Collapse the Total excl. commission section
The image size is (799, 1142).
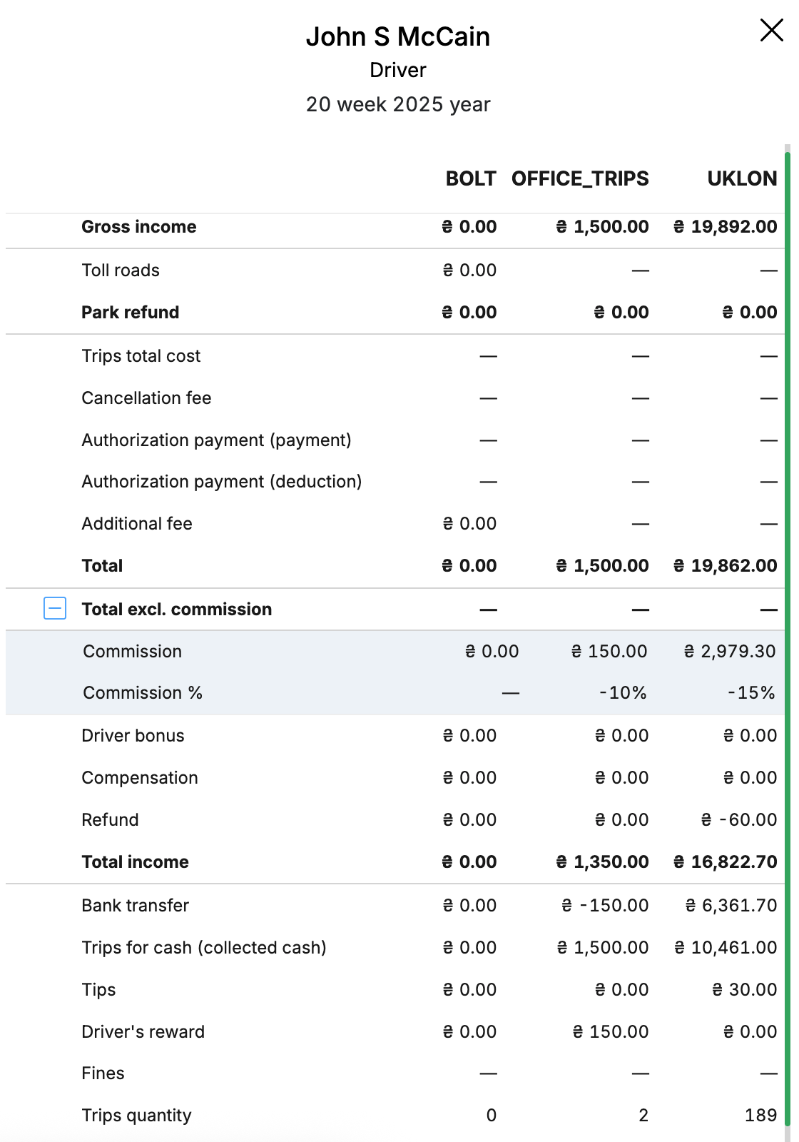click(55, 608)
